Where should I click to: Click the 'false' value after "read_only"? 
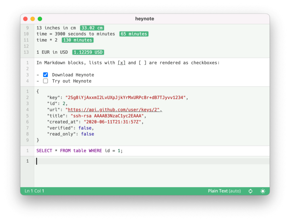[x=88, y=134]
